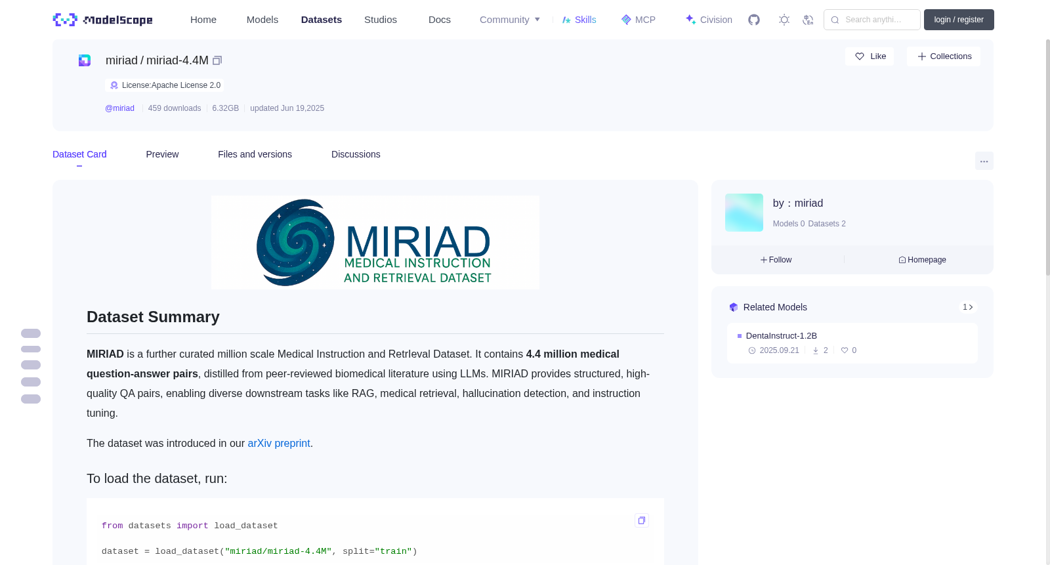This screenshot has width=1050, height=565.
Task: Click the miriad author avatar thumbnail
Action: (x=744, y=213)
